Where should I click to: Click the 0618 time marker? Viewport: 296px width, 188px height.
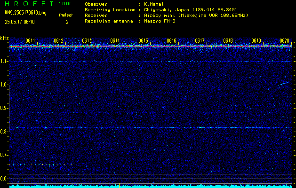tap(228, 41)
